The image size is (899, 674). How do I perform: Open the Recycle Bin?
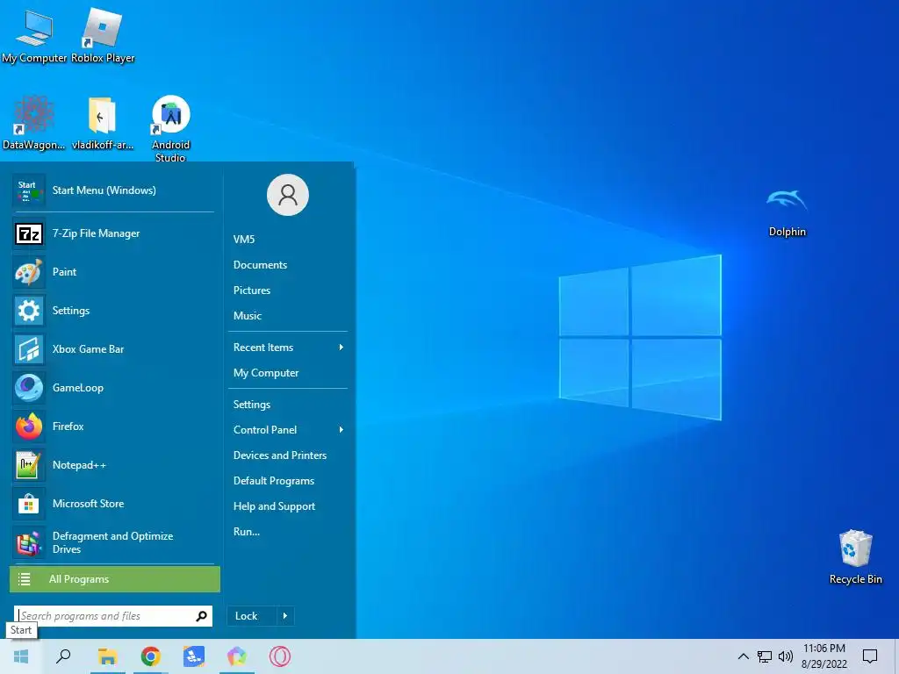click(855, 557)
